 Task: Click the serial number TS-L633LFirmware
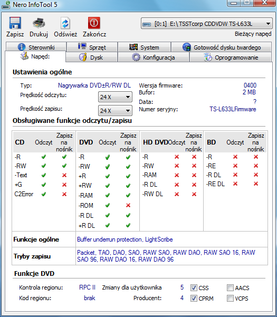[x=233, y=109]
